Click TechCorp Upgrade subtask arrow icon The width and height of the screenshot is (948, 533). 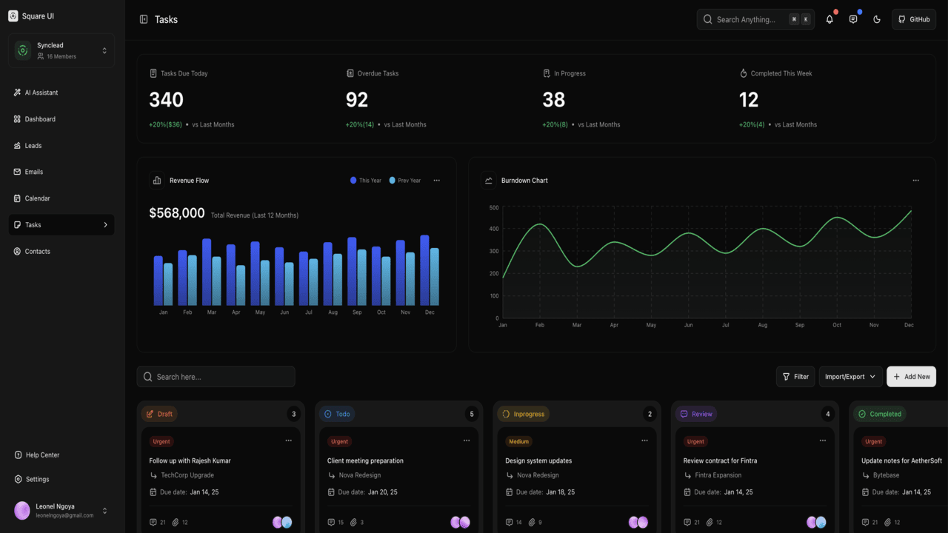pos(153,475)
